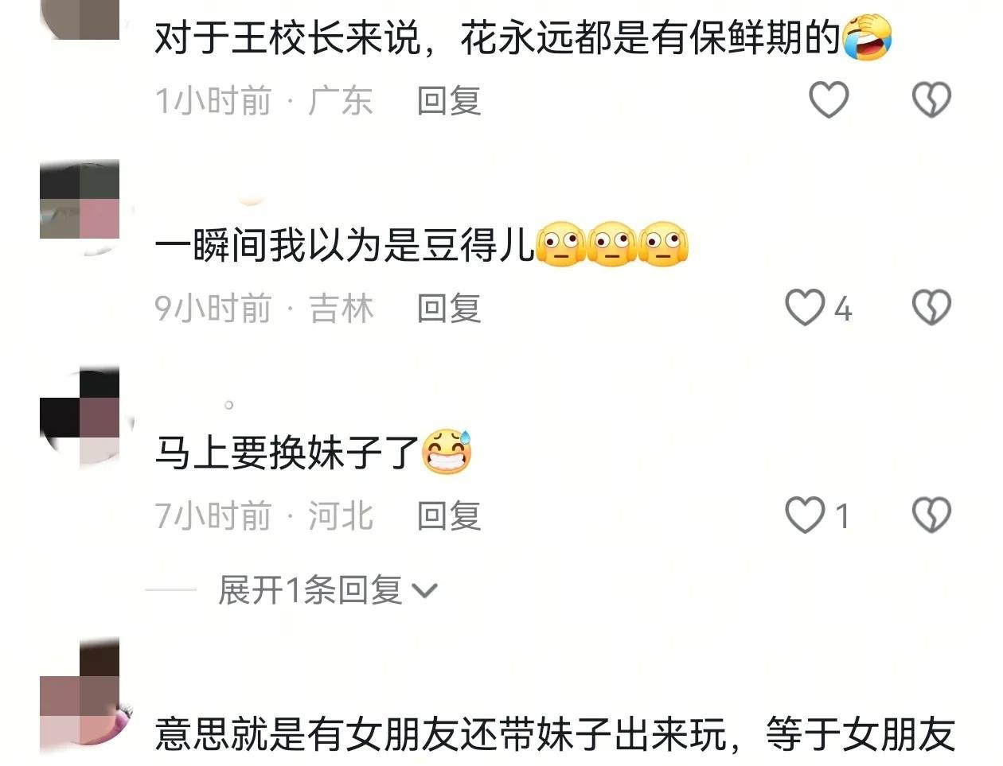This screenshot has height=766, width=1003.
Task: Tap comment text 马上要换妹子了
Action: pos(287,453)
